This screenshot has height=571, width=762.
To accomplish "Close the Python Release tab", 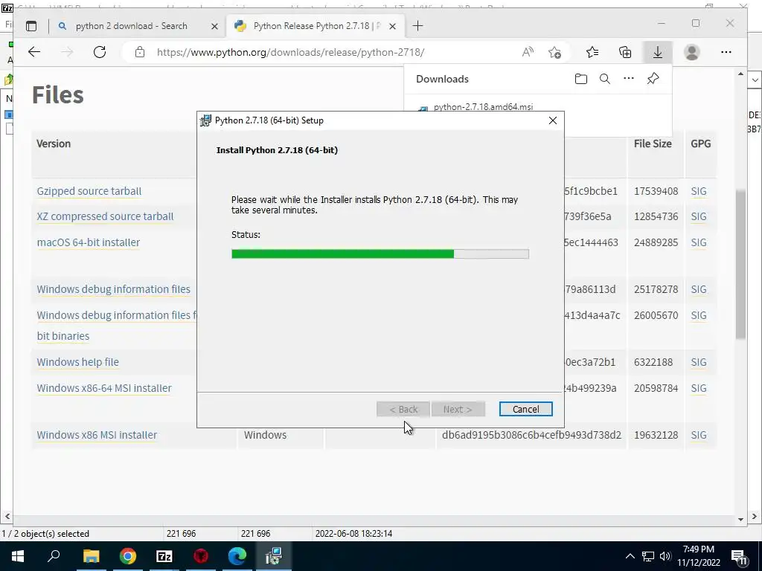I will pos(393,26).
